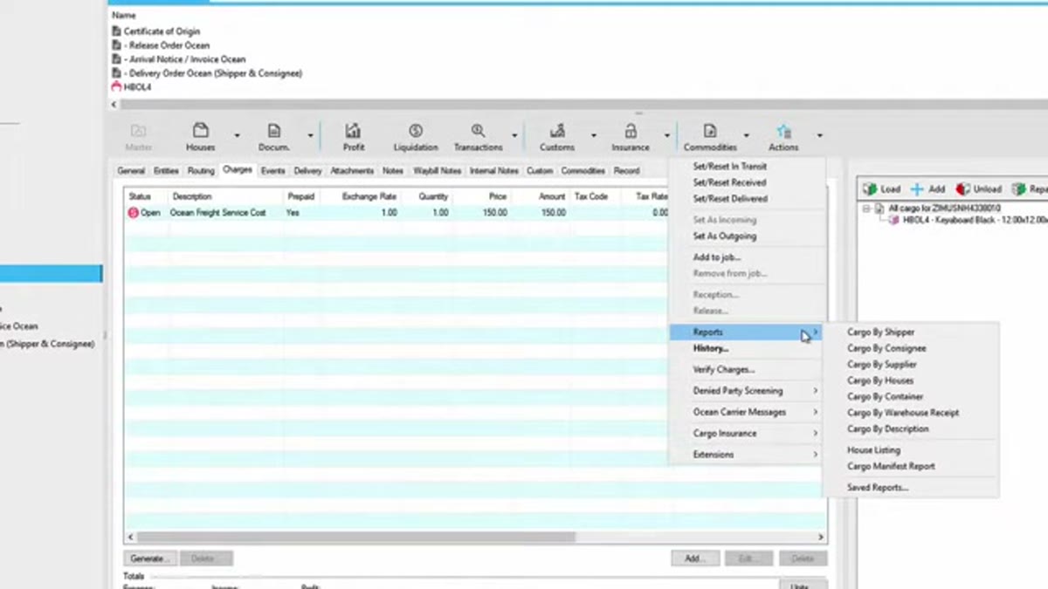Open the Waybill Notes tab
The height and width of the screenshot is (589, 1048).
437,171
